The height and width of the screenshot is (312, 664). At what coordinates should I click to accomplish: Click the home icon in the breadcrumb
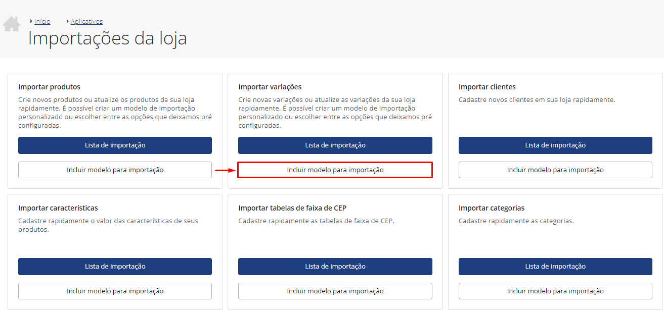pyautogui.click(x=12, y=24)
